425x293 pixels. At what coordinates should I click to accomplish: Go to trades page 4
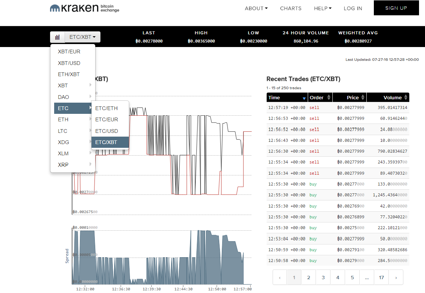coord(338,278)
